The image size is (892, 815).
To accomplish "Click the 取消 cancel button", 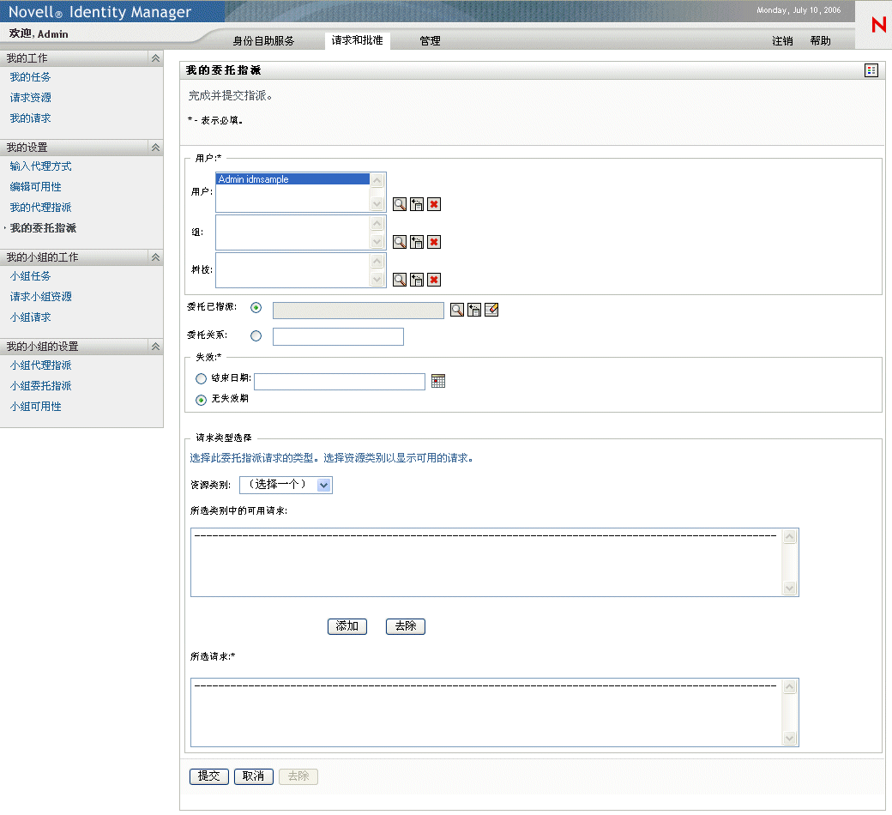I will click(254, 776).
